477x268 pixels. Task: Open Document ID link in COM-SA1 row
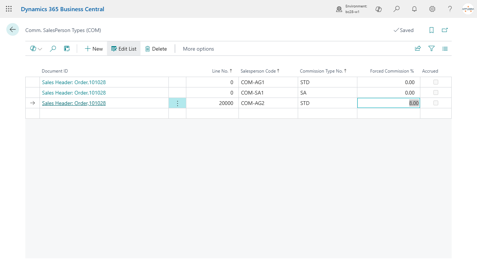point(74,93)
